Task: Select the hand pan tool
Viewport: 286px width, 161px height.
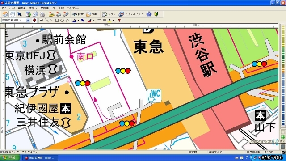Action: [13, 14]
